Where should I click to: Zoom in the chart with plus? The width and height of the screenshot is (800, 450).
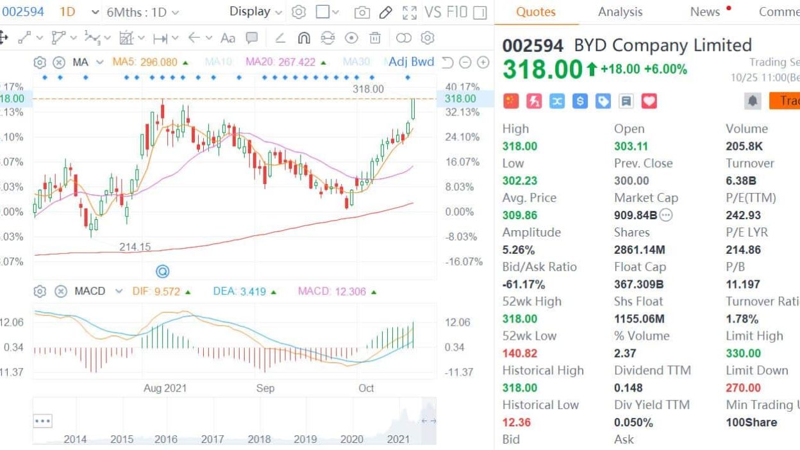pyautogui.click(x=483, y=62)
